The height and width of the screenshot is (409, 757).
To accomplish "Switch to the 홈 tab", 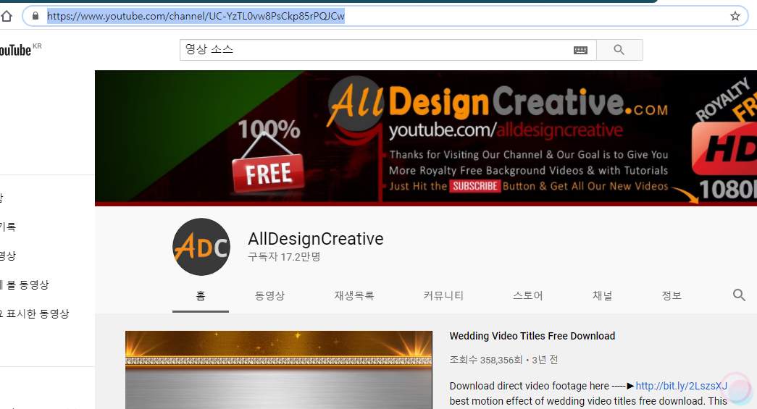I will coord(201,295).
